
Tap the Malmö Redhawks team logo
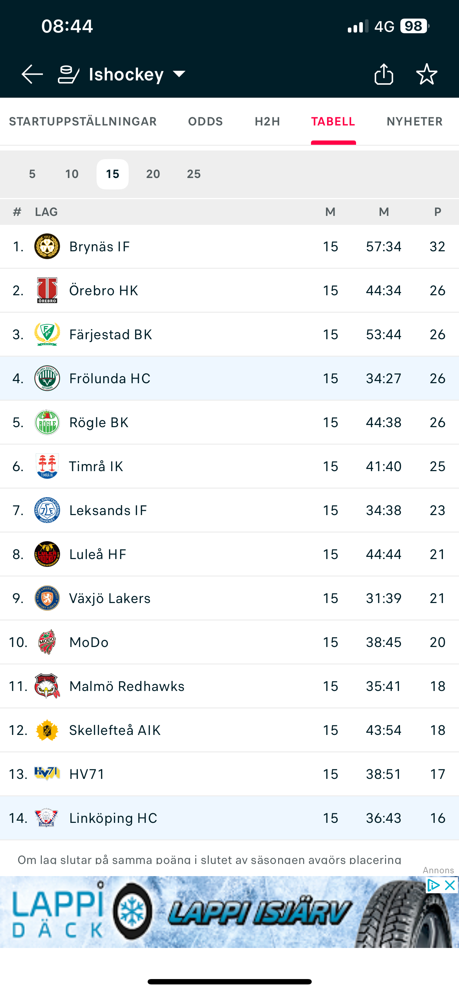[x=47, y=686]
